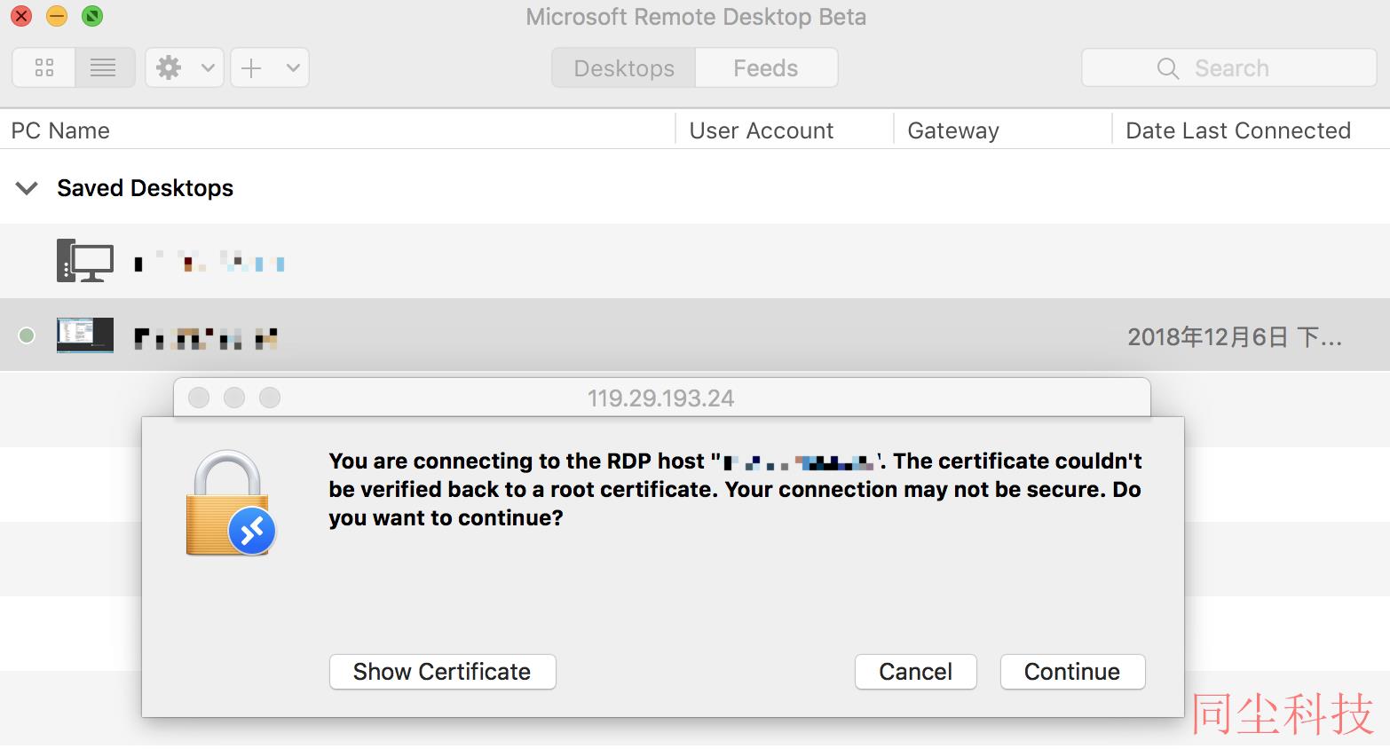Select the connected desktop thumbnail
The width and height of the screenshot is (1390, 749).
tap(85, 335)
